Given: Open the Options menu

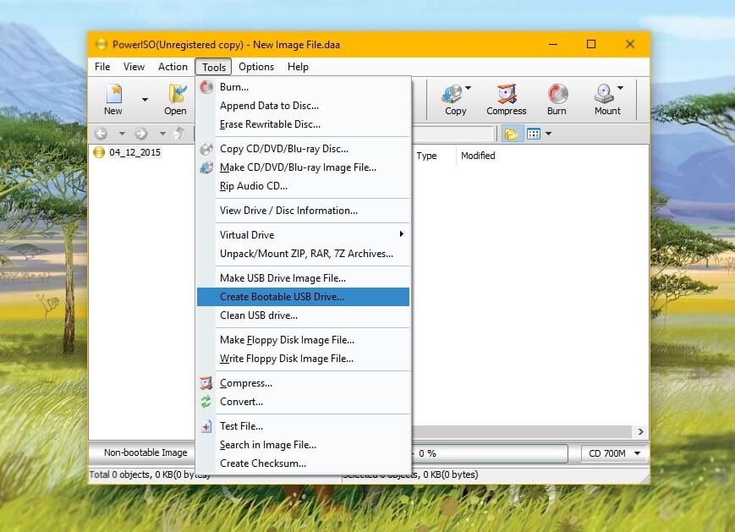Looking at the screenshot, I should click(x=256, y=67).
